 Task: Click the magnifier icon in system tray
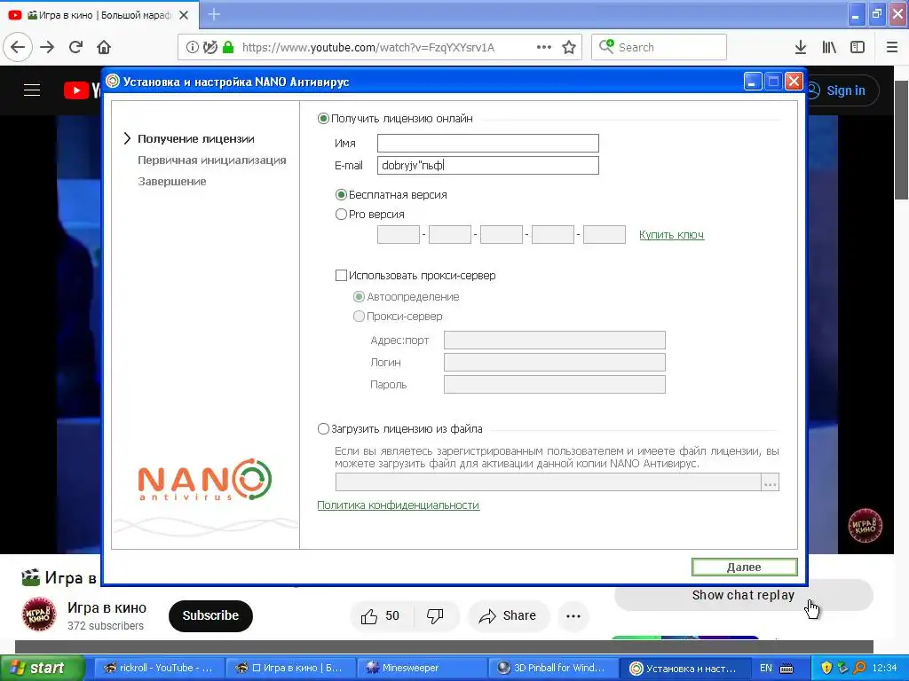pyautogui.click(x=859, y=668)
